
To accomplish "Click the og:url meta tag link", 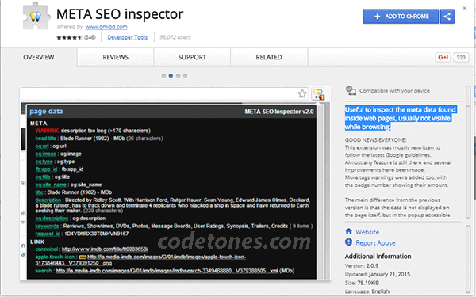I will click(42, 146).
